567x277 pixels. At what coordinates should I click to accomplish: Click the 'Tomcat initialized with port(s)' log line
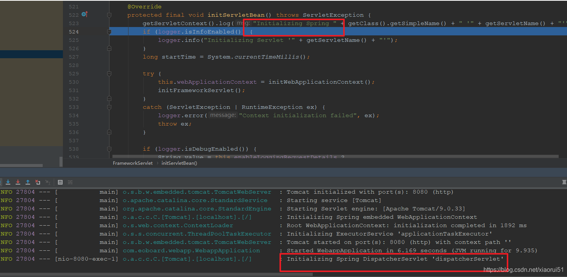[370, 192]
